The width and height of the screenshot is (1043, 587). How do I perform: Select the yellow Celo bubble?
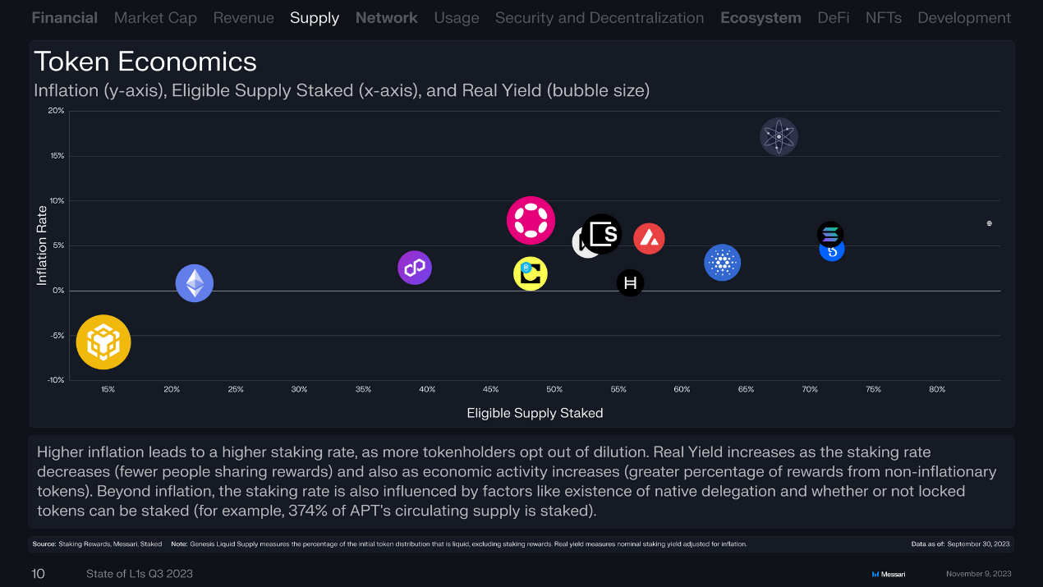pos(531,273)
